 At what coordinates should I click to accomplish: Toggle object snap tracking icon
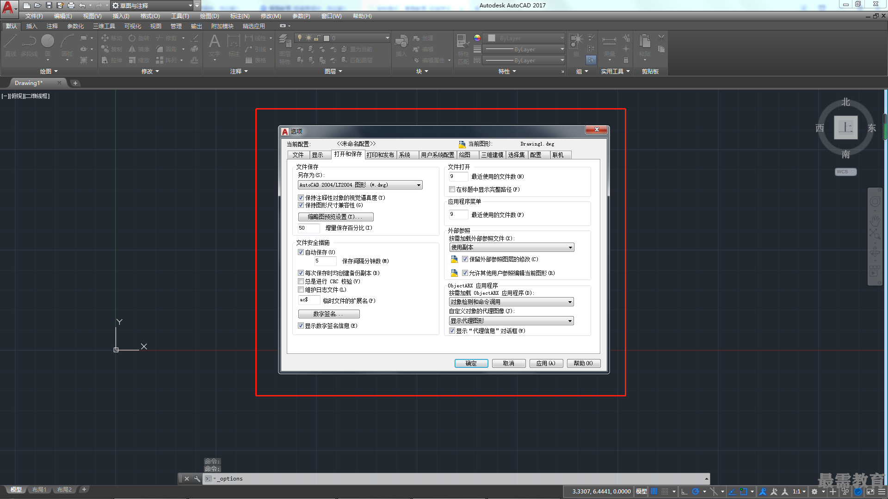[732, 492]
